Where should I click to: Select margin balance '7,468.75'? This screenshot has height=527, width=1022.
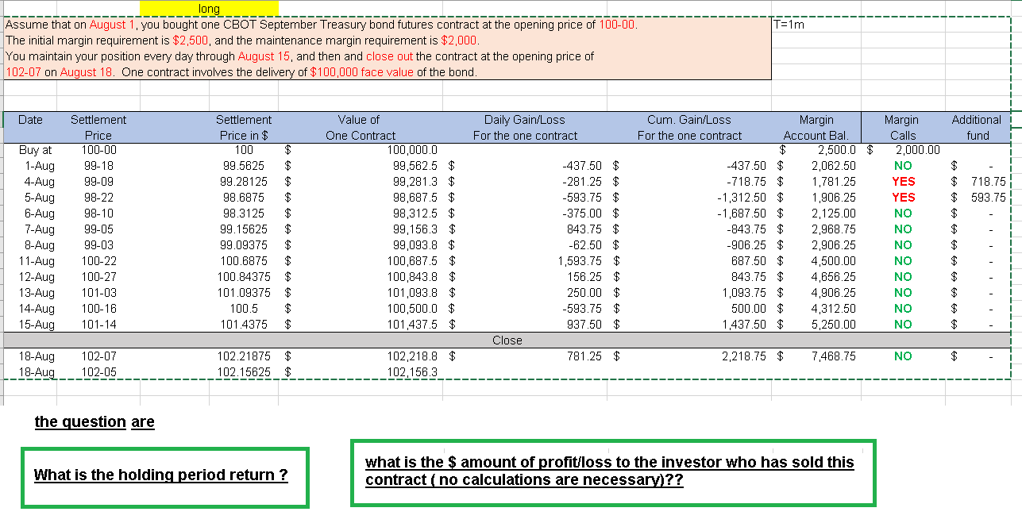pos(833,356)
